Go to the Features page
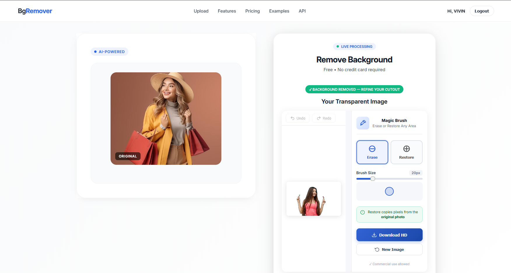Screen dimensions: 511x273 pyautogui.click(x=227, y=11)
